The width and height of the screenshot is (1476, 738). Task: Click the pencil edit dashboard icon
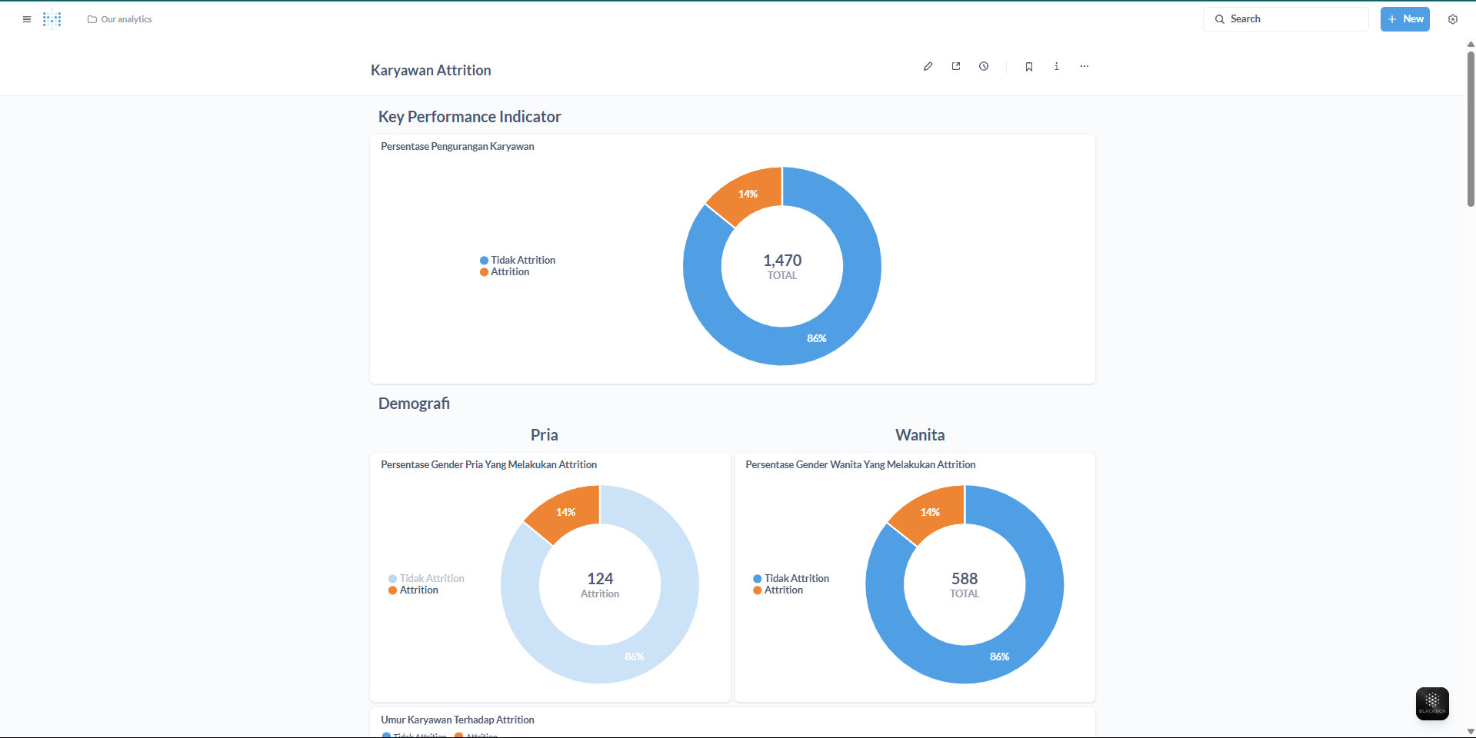tap(928, 67)
